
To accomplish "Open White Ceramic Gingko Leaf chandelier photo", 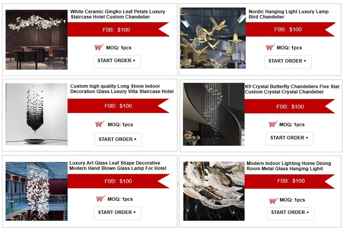I will pos(36,40).
